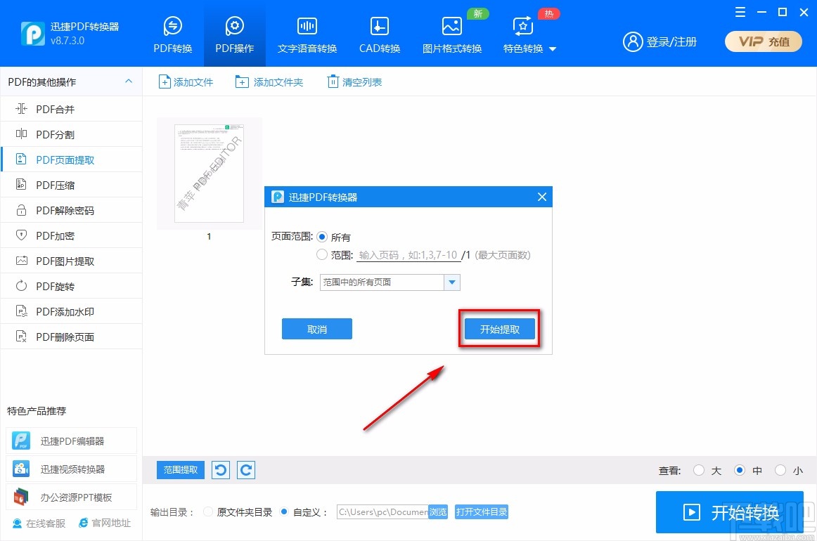The width and height of the screenshot is (817, 541).
Task: Select PDF加密 in sidebar
Action: click(72, 235)
